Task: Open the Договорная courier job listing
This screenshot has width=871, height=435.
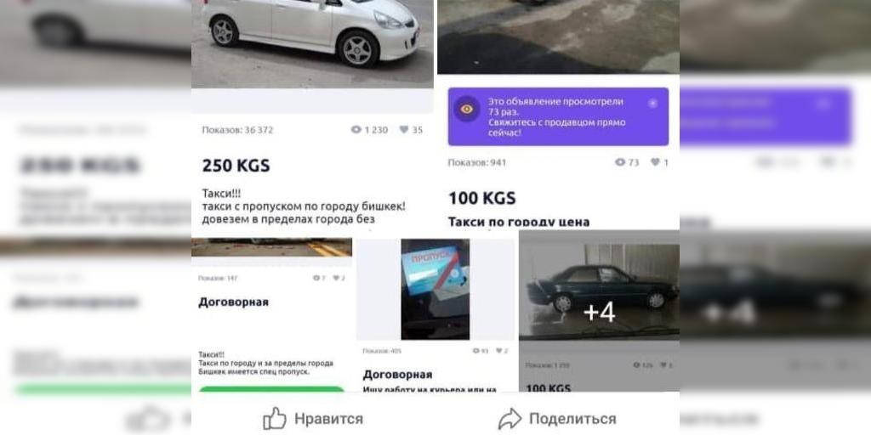Action: (x=398, y=375)
